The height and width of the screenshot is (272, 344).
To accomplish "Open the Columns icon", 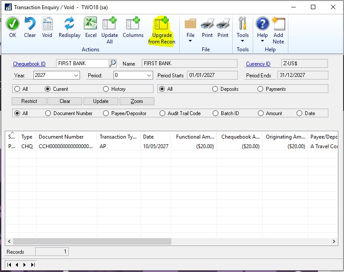I will [133, 24].
